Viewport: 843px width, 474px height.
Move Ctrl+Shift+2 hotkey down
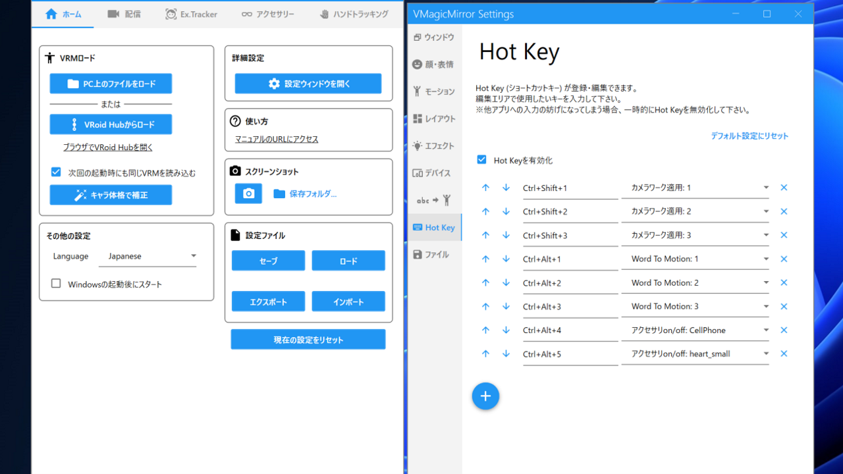(x=506, y=211)
